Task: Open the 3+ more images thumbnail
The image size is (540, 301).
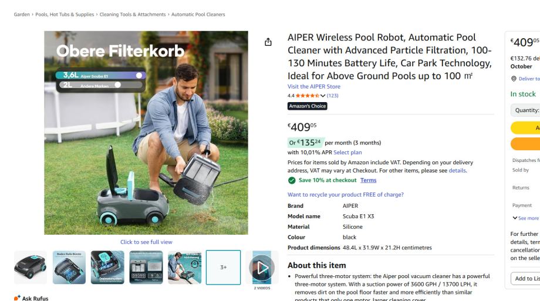Action: pyautogui.click(x=223, y=268)
